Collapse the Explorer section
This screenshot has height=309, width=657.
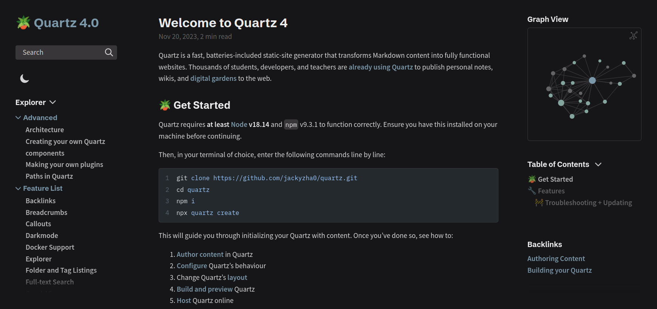point(52,102)
